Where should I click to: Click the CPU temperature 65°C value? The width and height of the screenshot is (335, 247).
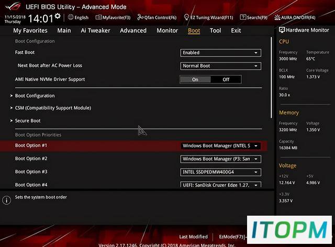(x=310, y=58)
